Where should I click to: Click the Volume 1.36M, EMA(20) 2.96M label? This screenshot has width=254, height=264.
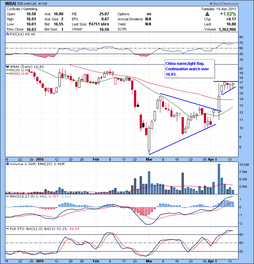[x=37, y=164]
